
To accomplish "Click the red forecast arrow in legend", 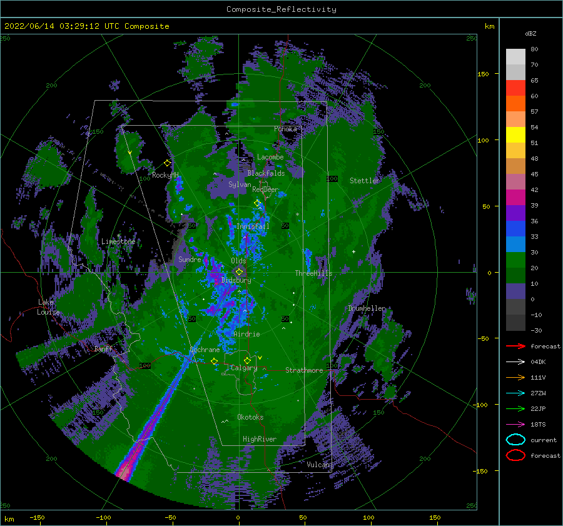I will pos(515,346).
